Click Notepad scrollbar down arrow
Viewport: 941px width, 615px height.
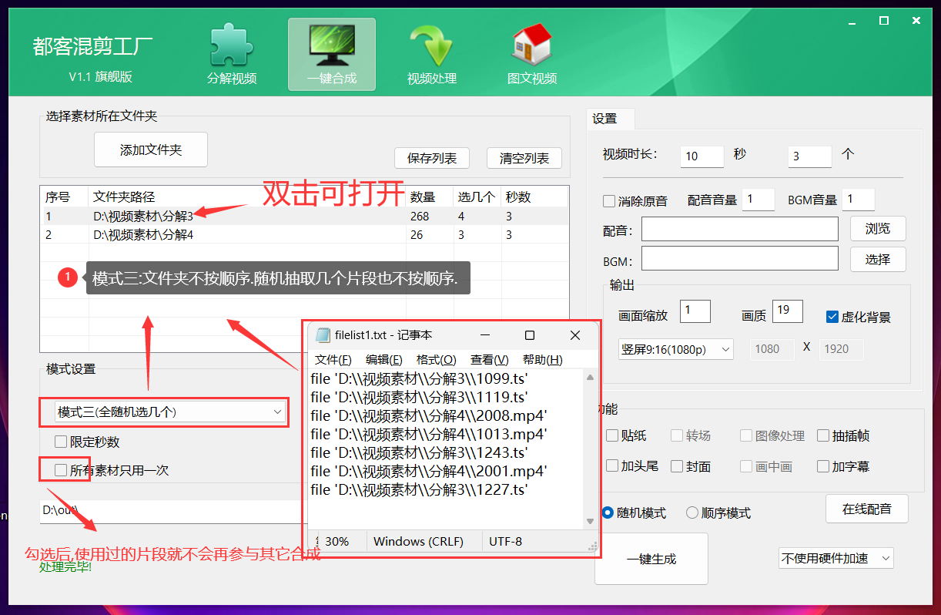591,522
